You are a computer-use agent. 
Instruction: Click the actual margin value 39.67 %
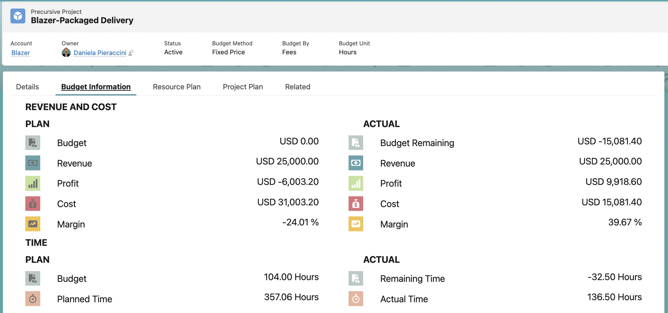point(625,222)
